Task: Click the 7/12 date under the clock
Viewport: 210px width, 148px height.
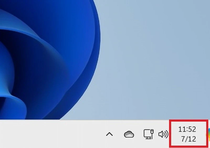Action: [188, 139]
